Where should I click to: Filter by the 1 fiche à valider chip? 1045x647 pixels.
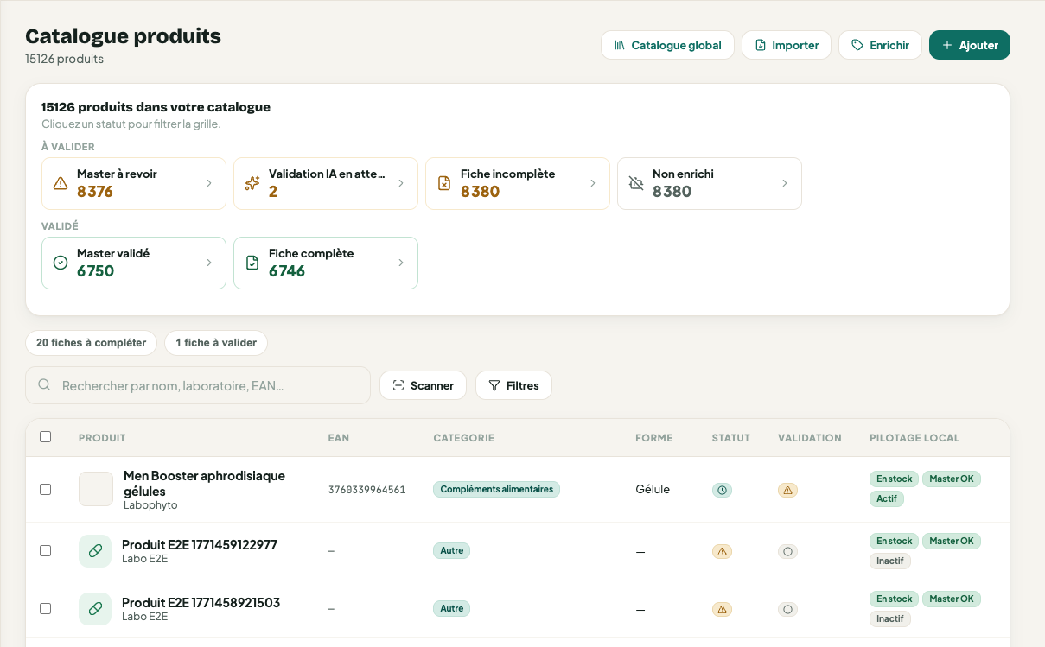click(216, 343)
